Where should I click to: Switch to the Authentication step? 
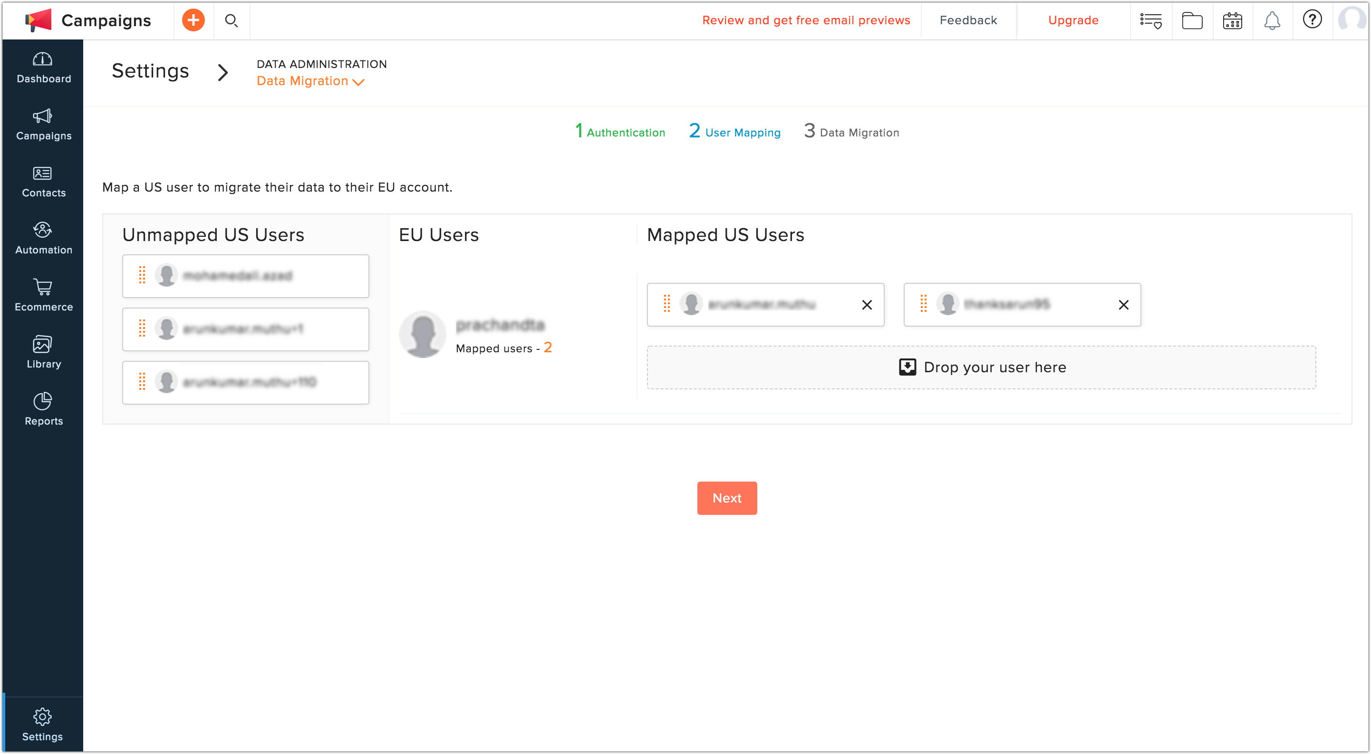(x=620, y=132)
